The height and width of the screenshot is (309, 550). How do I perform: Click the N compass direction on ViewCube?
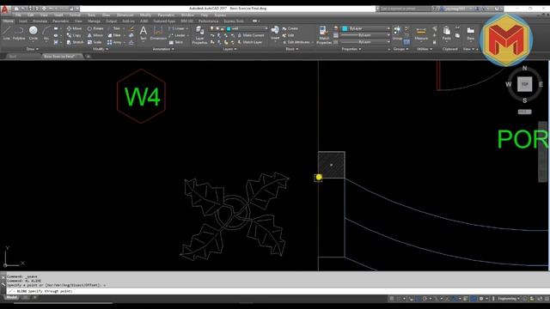pyautogui.click(x=525, y=69)
